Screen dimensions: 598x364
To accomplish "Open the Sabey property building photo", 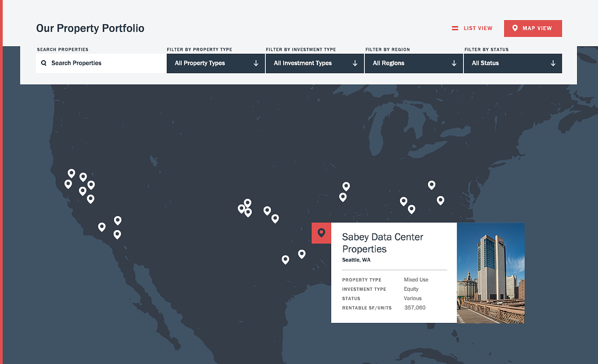I will (x=490, y=273).
